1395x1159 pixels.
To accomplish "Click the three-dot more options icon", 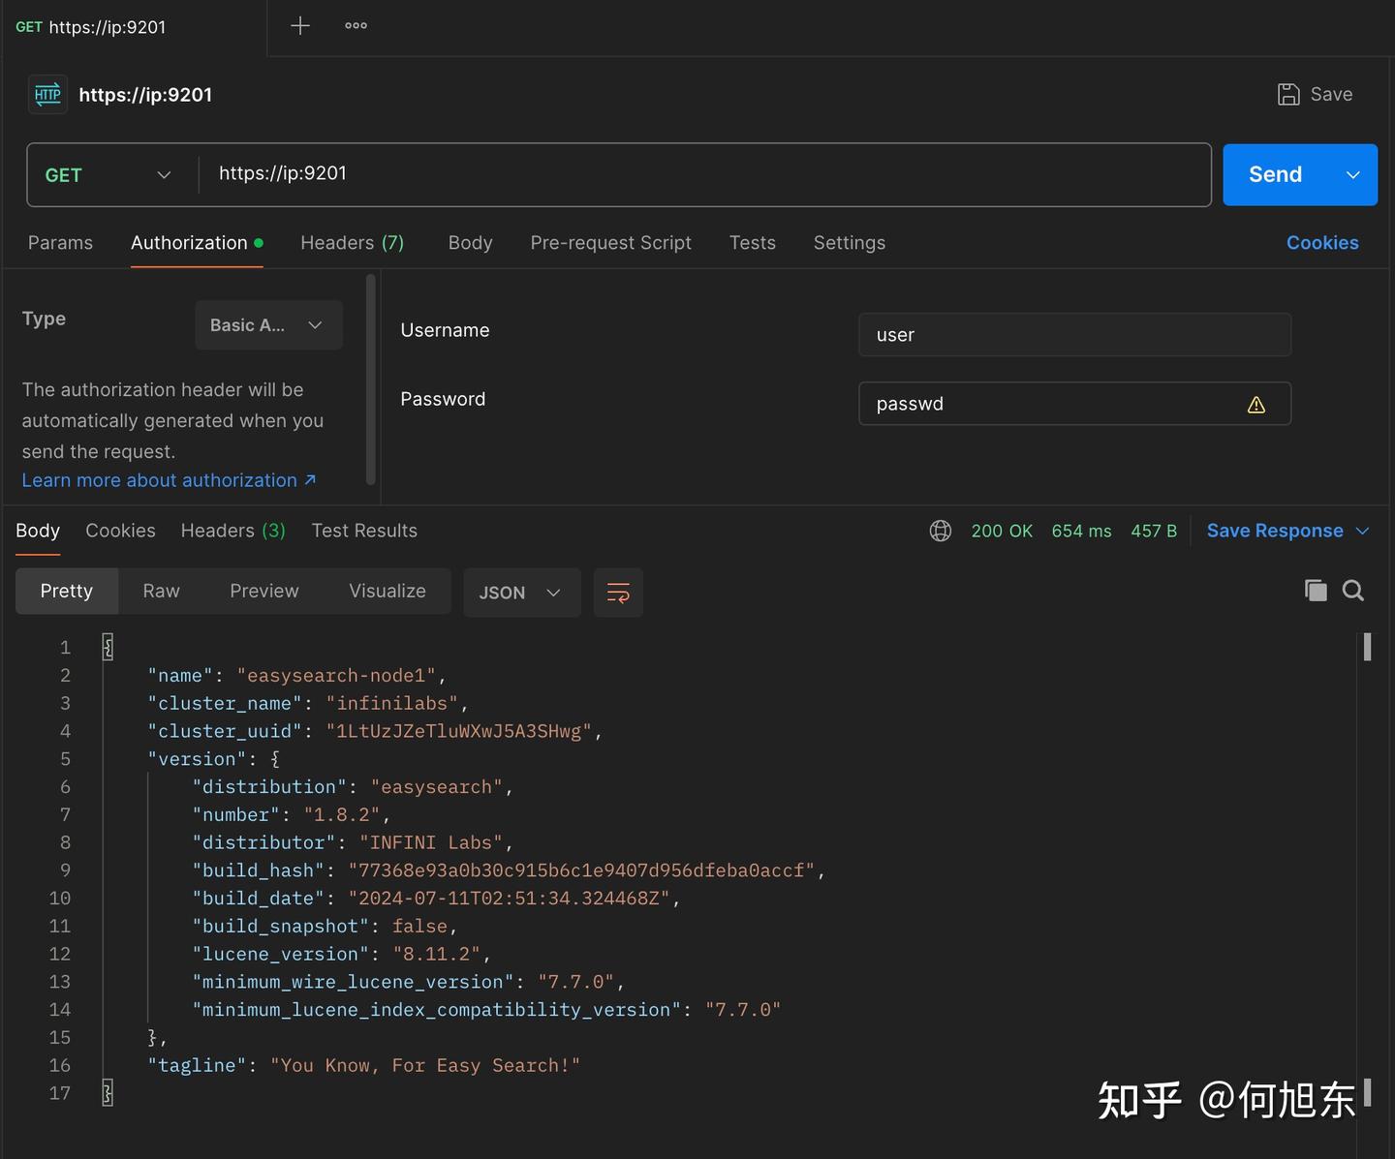I will [x=355, y=26].
